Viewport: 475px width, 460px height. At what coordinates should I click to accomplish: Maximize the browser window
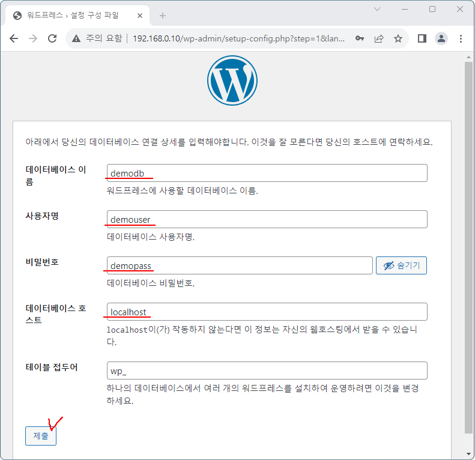pos(432,9)
